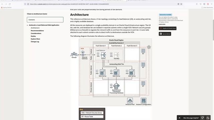This screenshot has height=120, width=214.
Task: Click the Oracle docs URL in the address bar
Action: tap(69, 4)
